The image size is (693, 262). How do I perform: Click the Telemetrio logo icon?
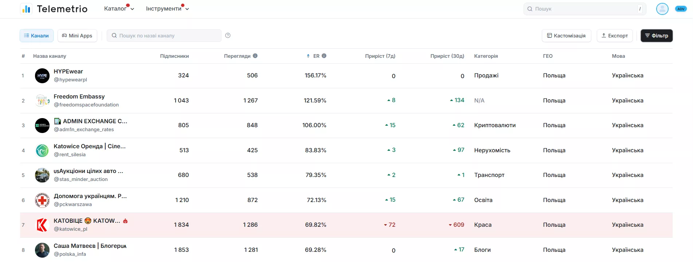coord(26,9)
